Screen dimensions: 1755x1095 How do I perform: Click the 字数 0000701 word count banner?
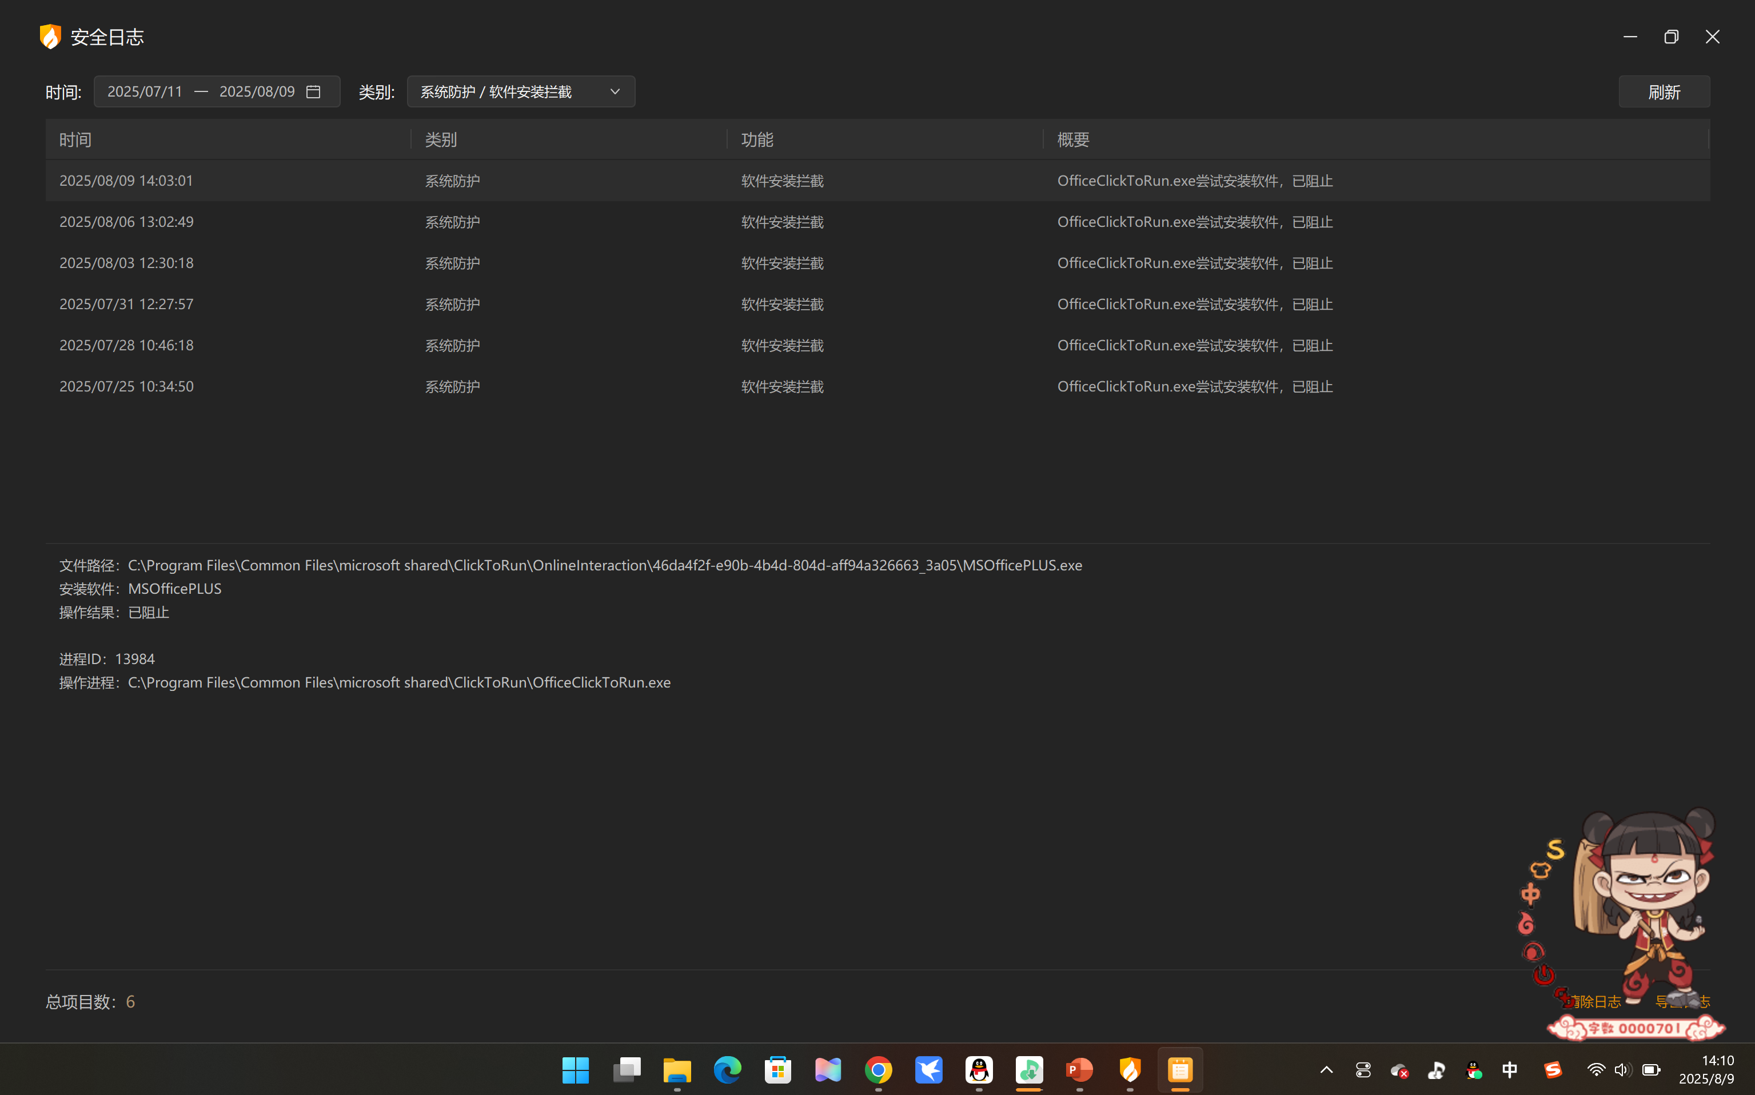tap(1636, 1028)
